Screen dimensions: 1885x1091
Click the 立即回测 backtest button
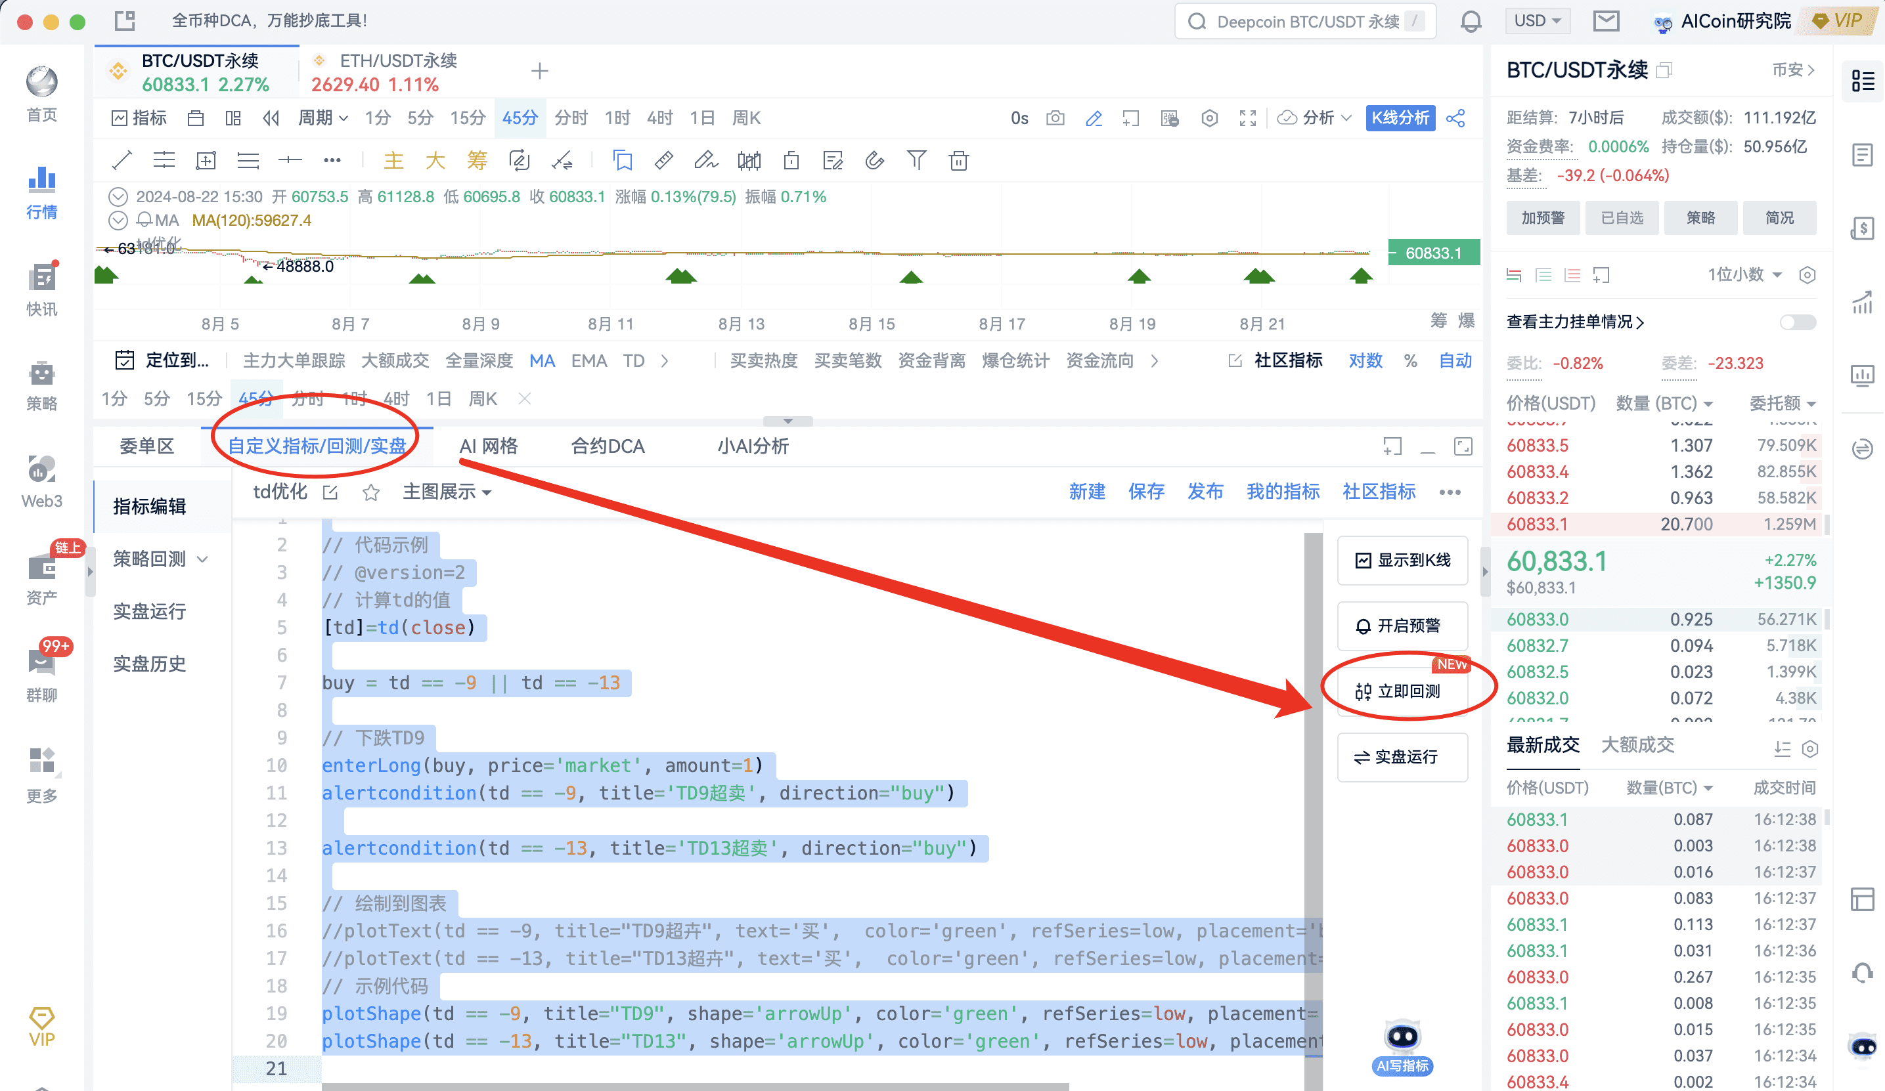click(1402, 691)
